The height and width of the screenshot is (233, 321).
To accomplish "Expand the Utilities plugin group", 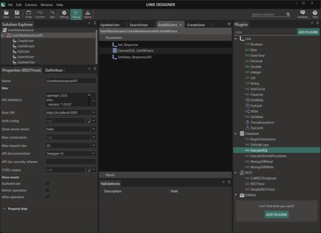I will point(236,195).
